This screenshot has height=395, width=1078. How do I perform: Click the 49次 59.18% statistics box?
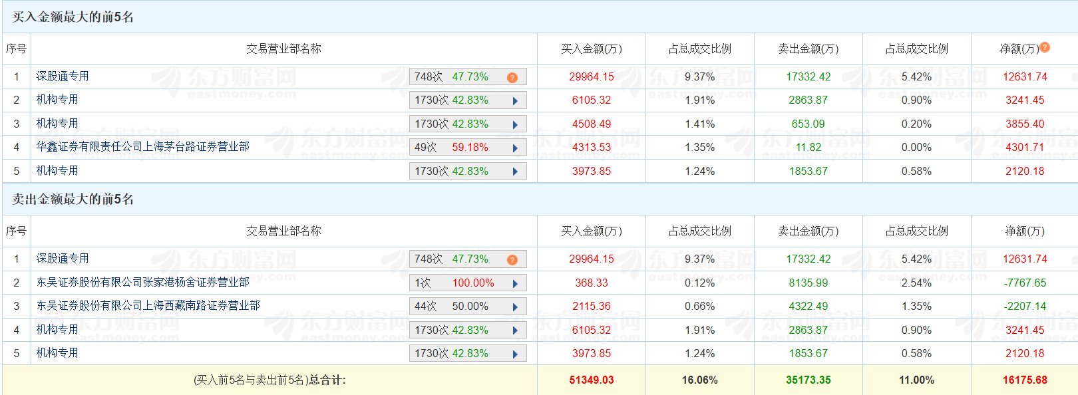pyautogui.click(x=459, y=148)
